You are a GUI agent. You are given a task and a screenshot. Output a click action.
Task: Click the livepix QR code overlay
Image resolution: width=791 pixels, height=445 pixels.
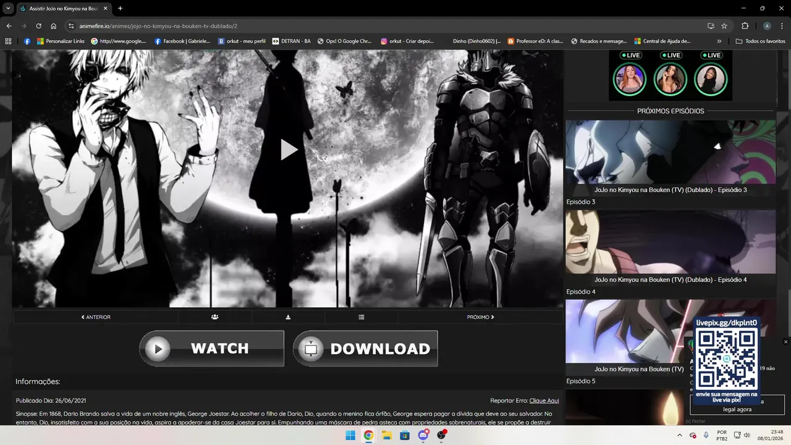point(727,360)
